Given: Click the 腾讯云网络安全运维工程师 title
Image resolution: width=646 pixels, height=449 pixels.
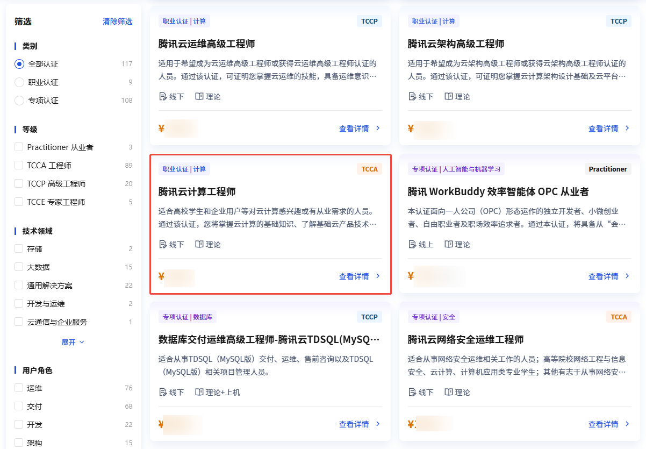Looking at the screenshot, I should (466, 340).
